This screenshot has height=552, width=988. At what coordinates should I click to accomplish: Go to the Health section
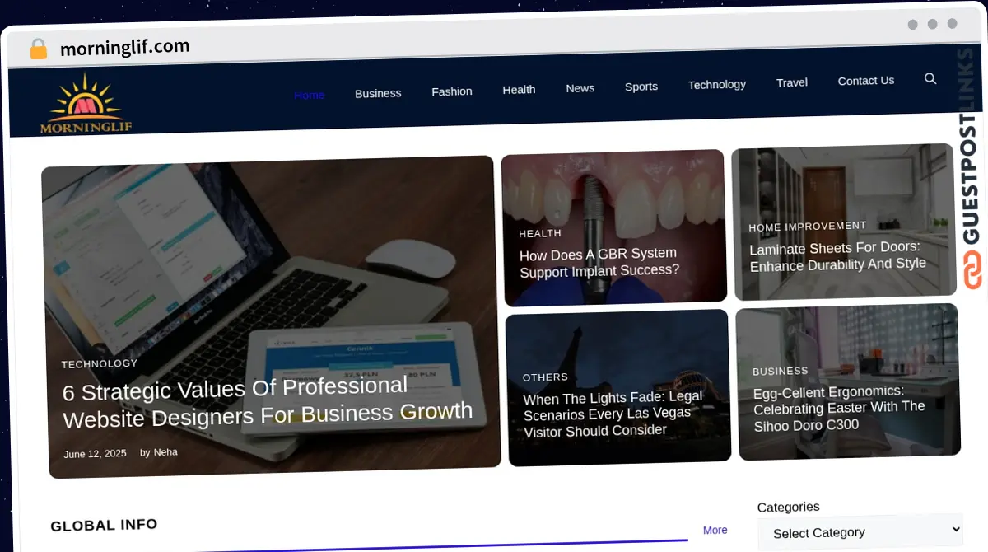click(519, 90)
